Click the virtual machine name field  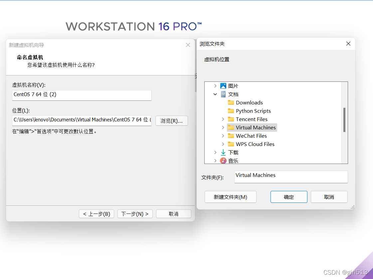click(82, 95)
